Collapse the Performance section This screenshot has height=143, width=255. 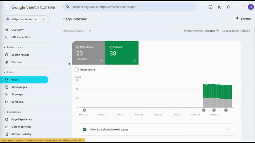(x=4, y=47)
